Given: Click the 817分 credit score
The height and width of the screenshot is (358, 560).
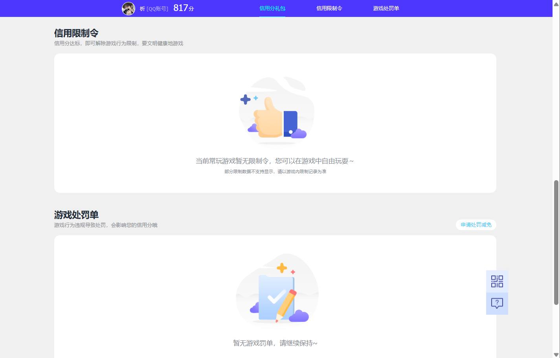Looking at the screenshot, I should click(x=184, y=8).
